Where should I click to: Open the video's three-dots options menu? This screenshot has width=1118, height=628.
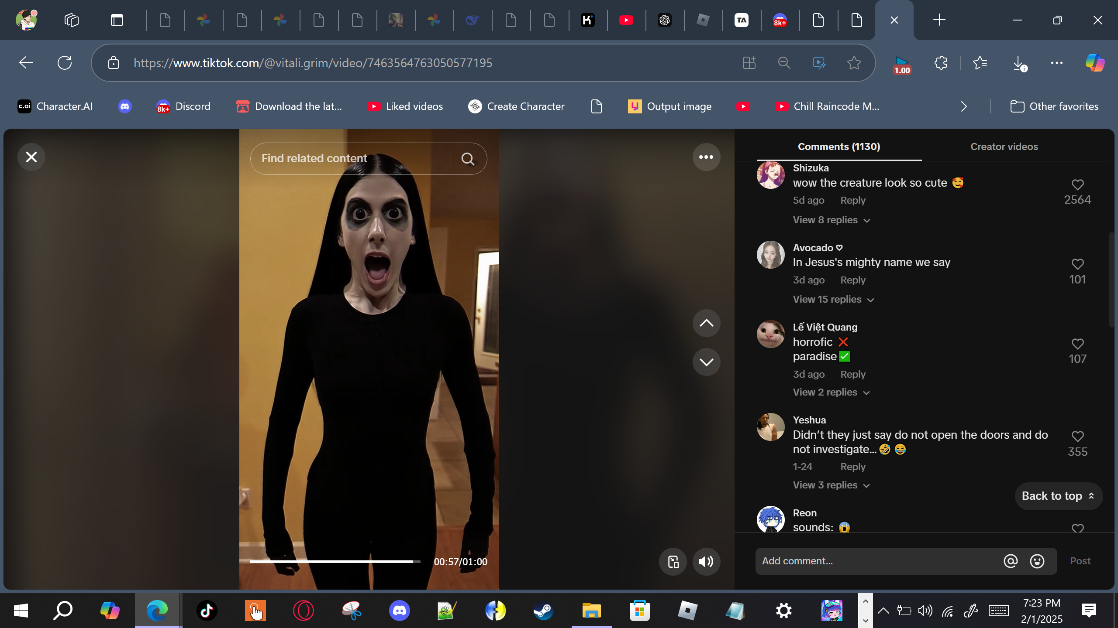[706, 157]
